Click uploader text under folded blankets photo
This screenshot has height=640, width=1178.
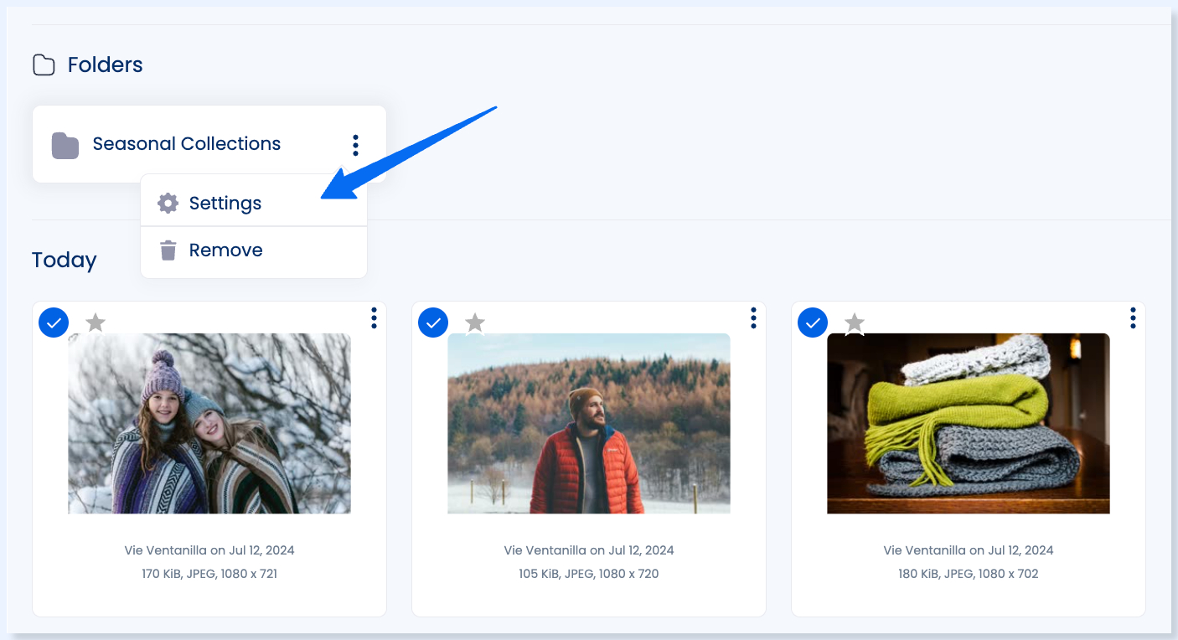point(969,550)
